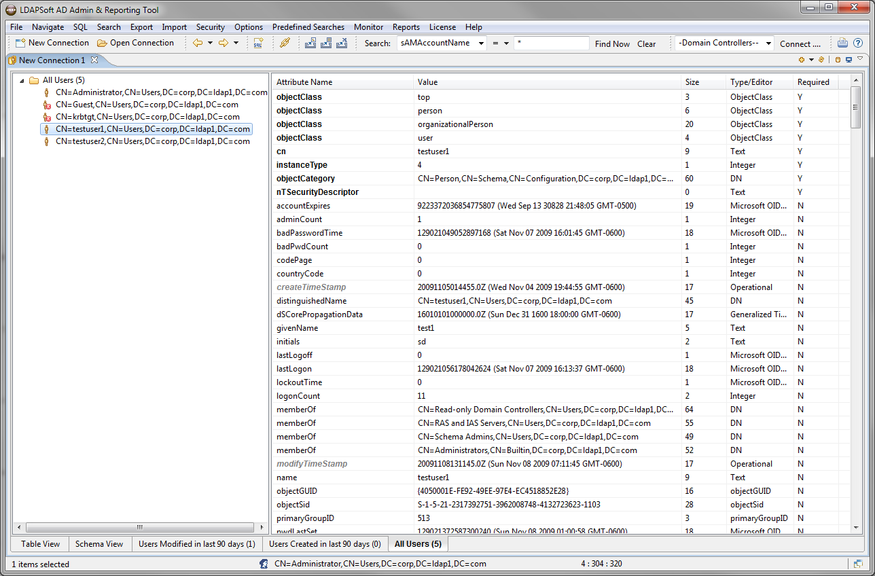Click the first export table icon
875x576 pixels.
(310, 43)
